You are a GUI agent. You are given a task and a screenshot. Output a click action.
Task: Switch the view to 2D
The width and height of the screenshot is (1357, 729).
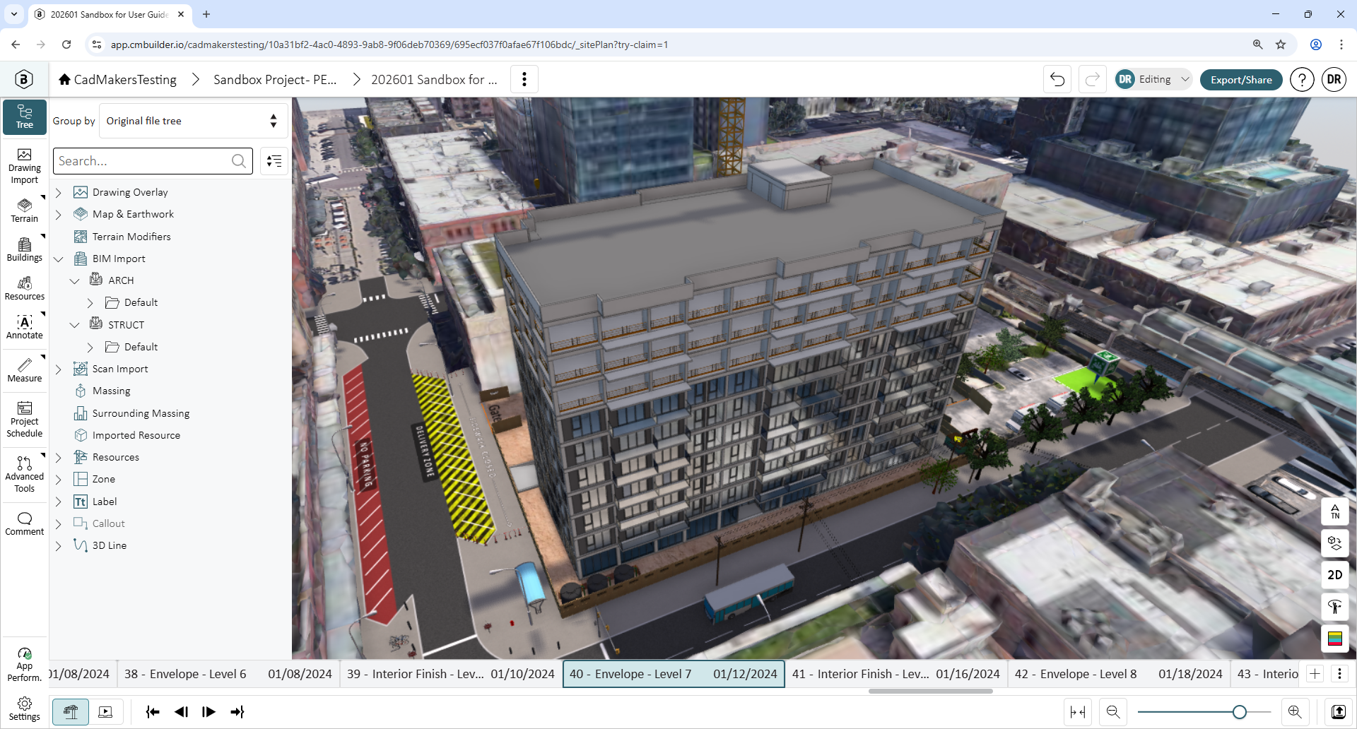click(x=1335, y=575)
